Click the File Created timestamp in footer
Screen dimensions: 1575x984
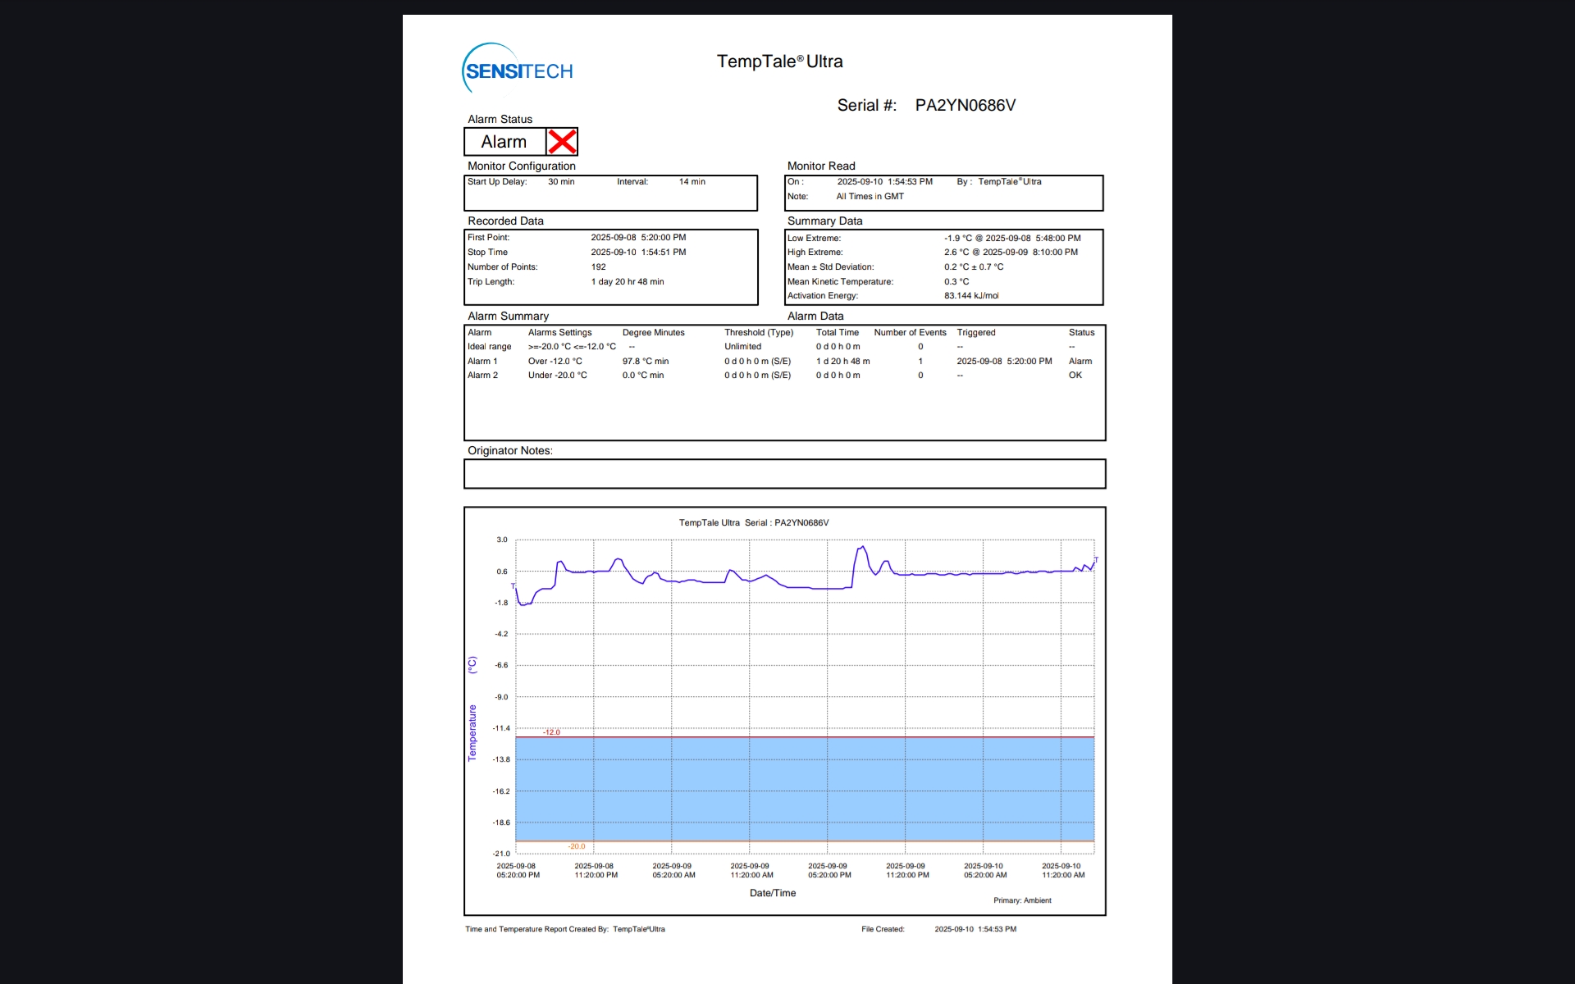pyautogui.click(x=975, y=929)
